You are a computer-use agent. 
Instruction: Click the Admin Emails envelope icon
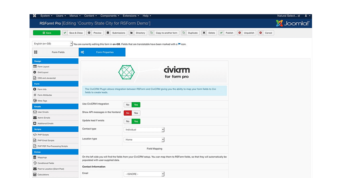click(35, 118)
